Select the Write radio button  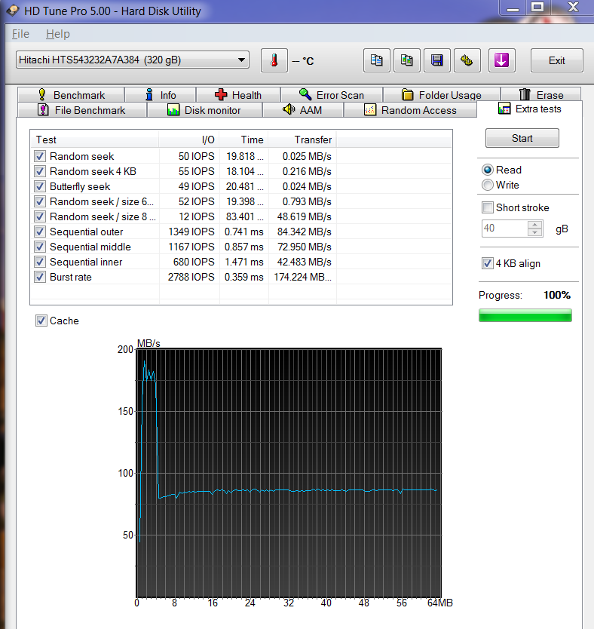tap(488, 185)
